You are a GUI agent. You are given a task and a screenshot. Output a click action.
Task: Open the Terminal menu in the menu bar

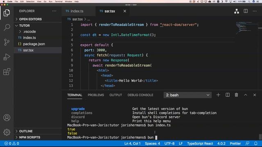tap(59, 2)
